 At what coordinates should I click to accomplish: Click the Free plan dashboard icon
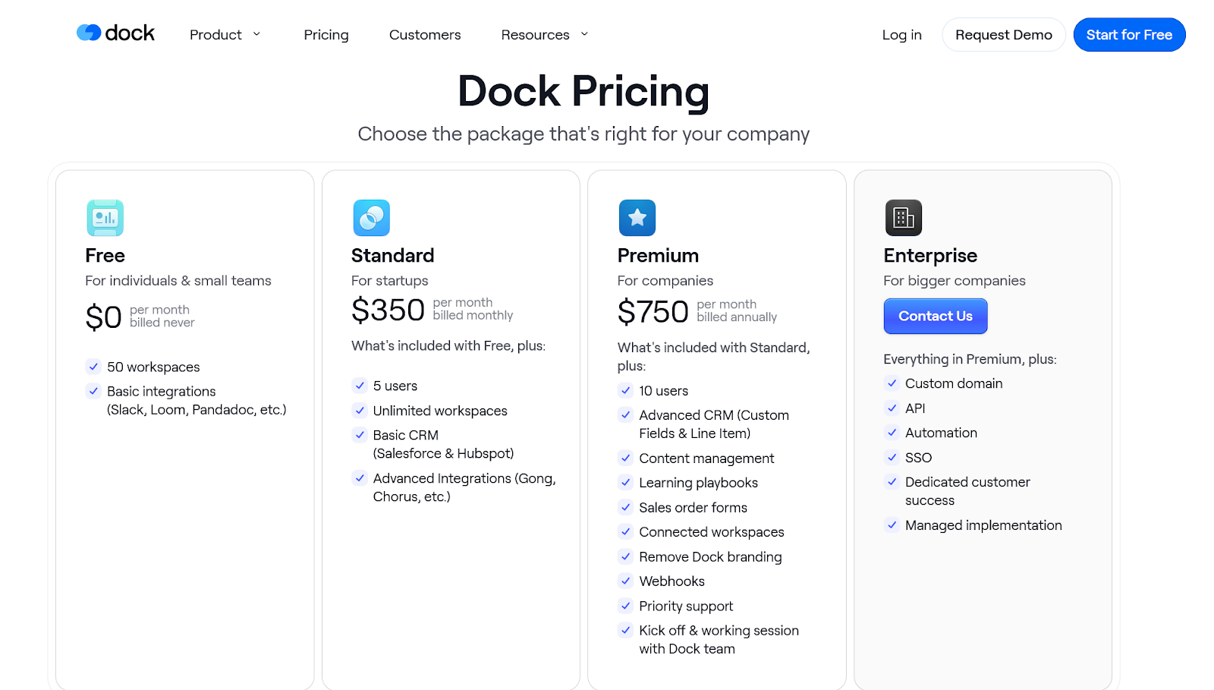105,218
